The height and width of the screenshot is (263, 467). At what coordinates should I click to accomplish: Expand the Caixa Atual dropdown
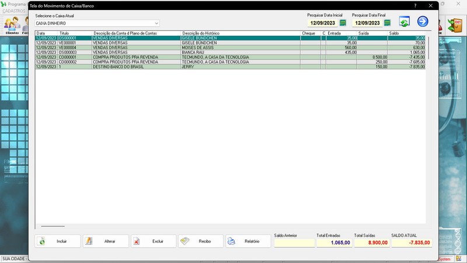tap(156, 23)
